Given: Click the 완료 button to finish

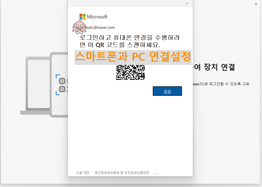Looking at the screenshot, I should coord(167,91).
